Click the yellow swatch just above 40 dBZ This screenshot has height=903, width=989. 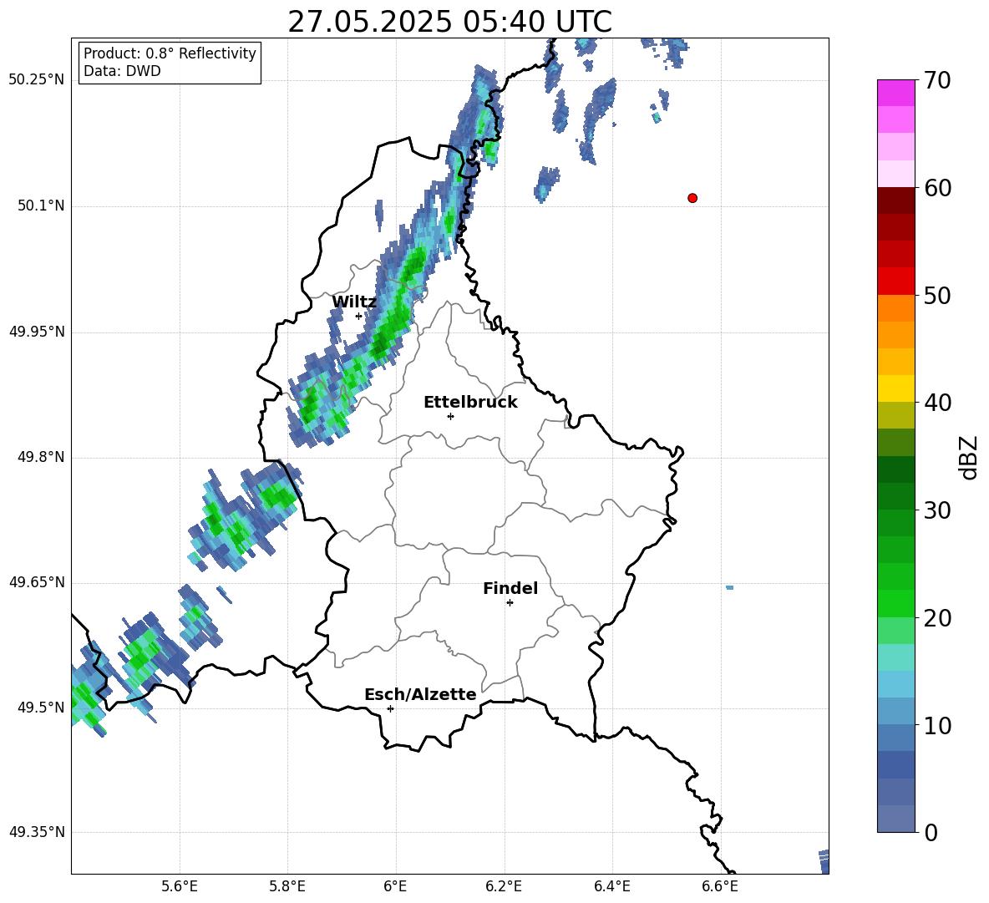[895, 388]
